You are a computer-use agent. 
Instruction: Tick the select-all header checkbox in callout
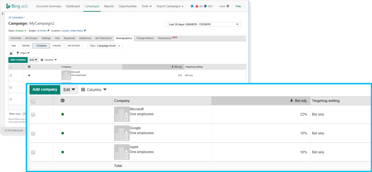pyautogui.click(x=33, y=101)
